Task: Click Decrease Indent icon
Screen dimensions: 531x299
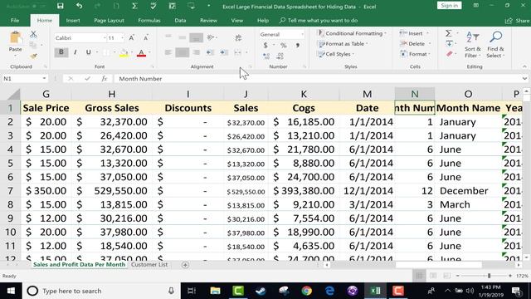Action: [x=210, y=52]
